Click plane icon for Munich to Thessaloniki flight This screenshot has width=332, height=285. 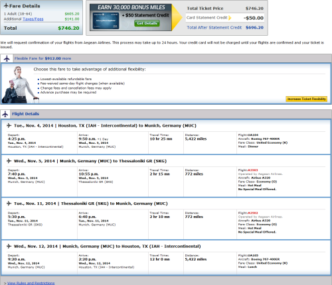pos(9,161)
